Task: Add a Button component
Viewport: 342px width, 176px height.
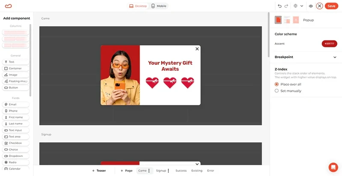Action: click(x=15, y=88)
